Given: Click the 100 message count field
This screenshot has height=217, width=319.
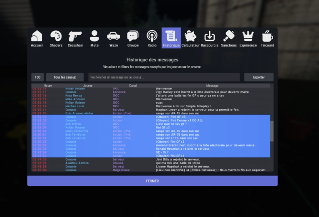Looking at the screenshot, I should tap(37, 77).
